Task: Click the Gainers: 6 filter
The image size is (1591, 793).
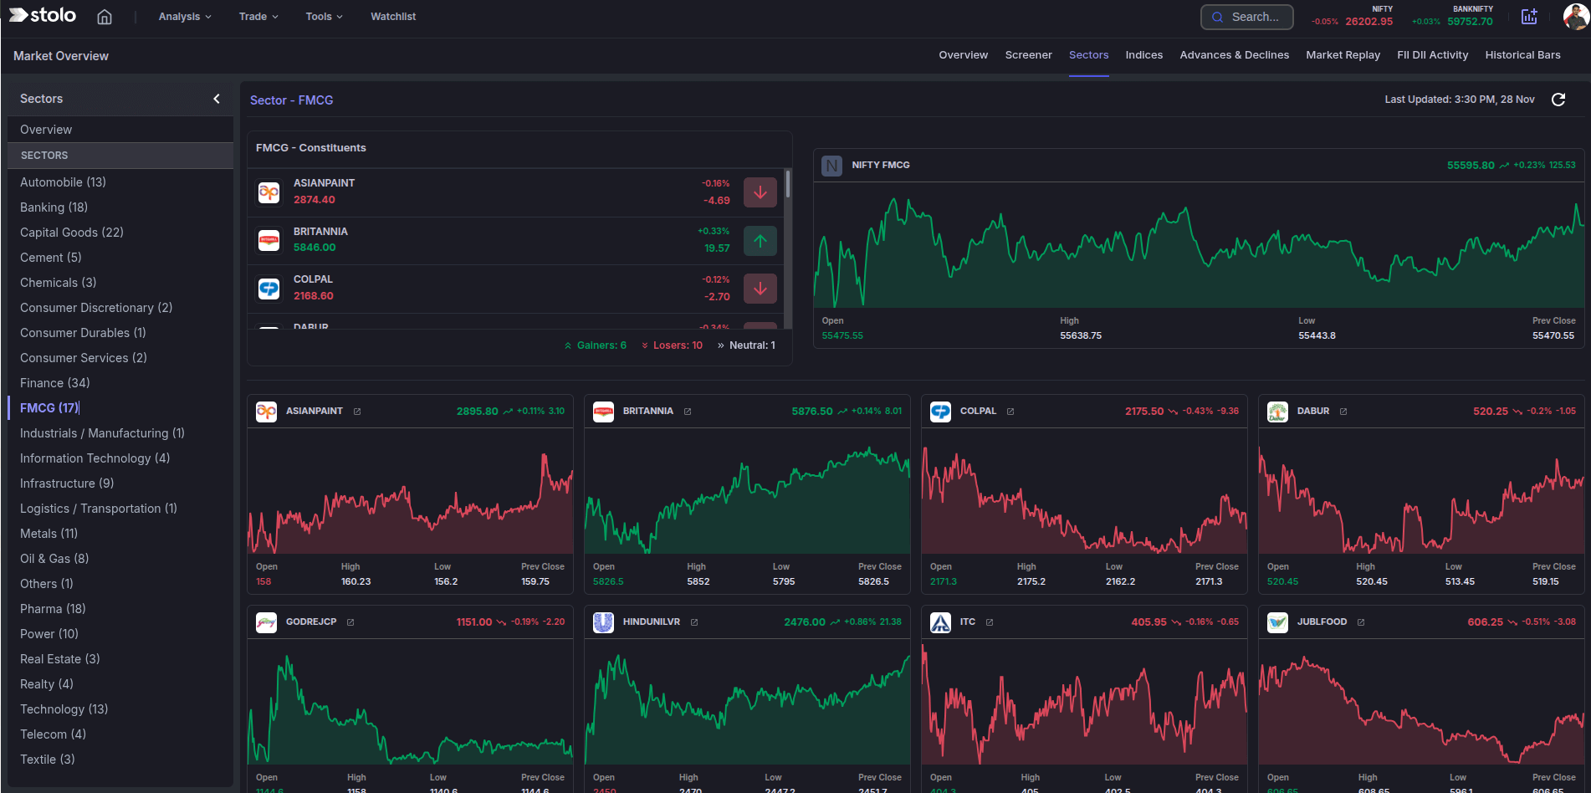Action: point(595,345)
